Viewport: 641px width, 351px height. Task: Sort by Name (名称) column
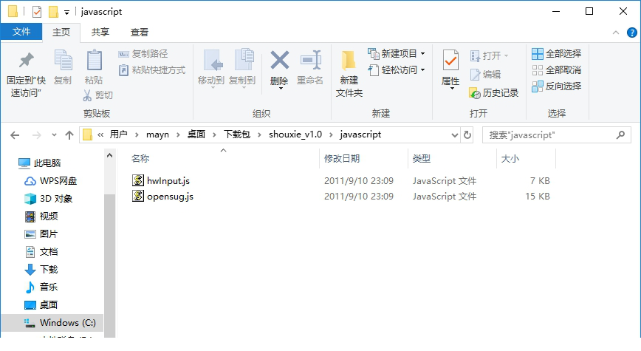pos(140,159)
